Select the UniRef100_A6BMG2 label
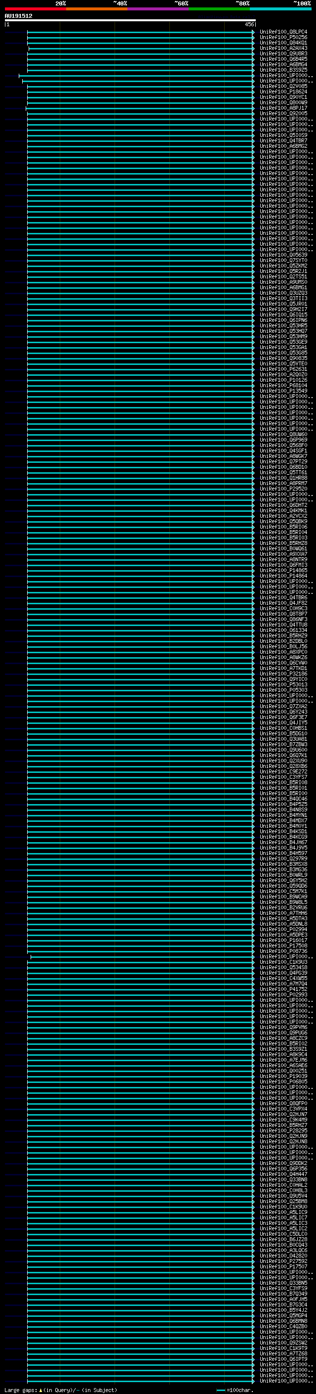Screen dimensions: 316x1394 [283, 146]
